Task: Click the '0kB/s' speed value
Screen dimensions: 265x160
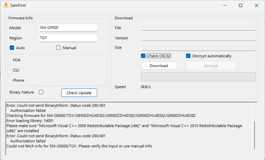Action: pyautogui.click(x=146, y=87)
